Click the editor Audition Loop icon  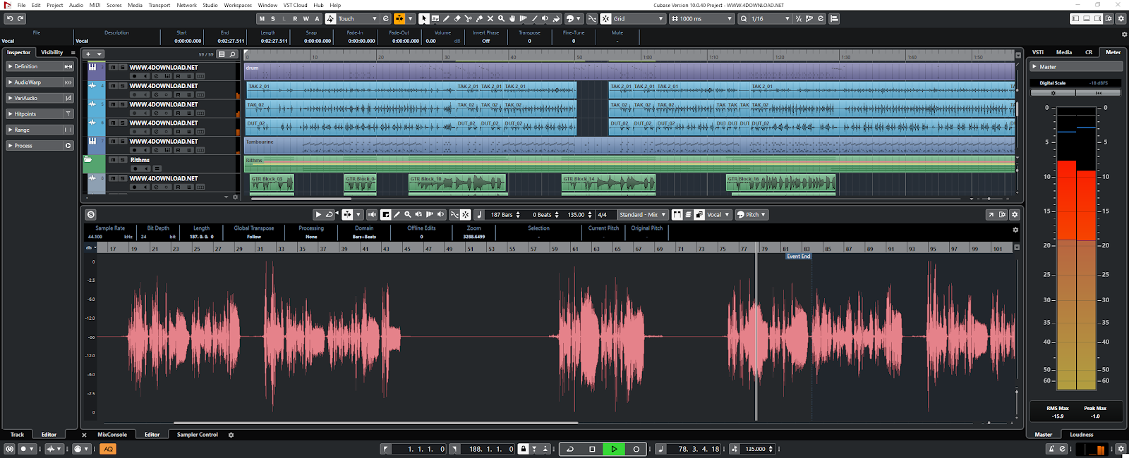(329, 214)
